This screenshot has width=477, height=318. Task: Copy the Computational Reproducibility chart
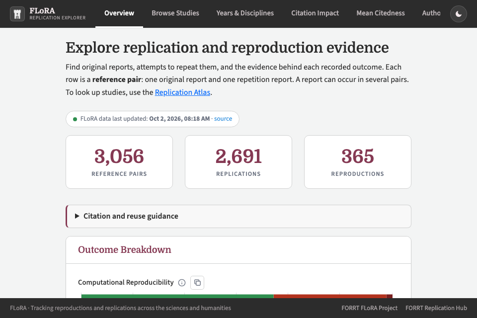(x=197, y=283)
